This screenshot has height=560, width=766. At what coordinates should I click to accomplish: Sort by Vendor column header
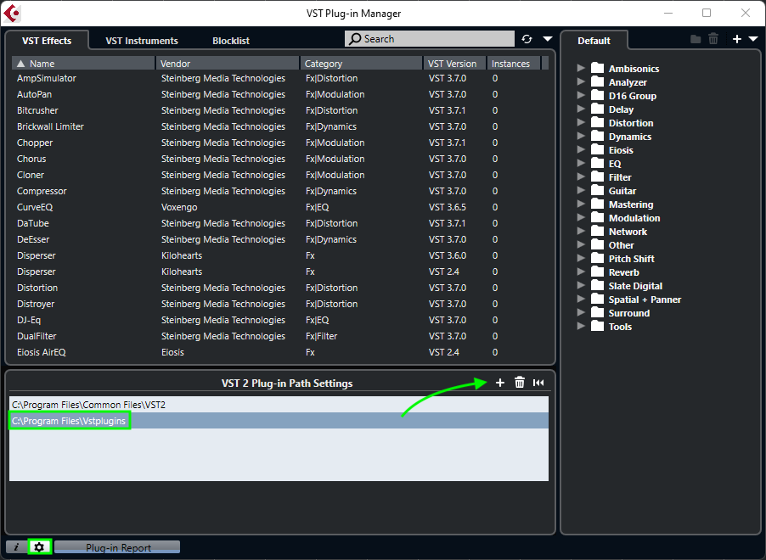[x=227, y=64]
